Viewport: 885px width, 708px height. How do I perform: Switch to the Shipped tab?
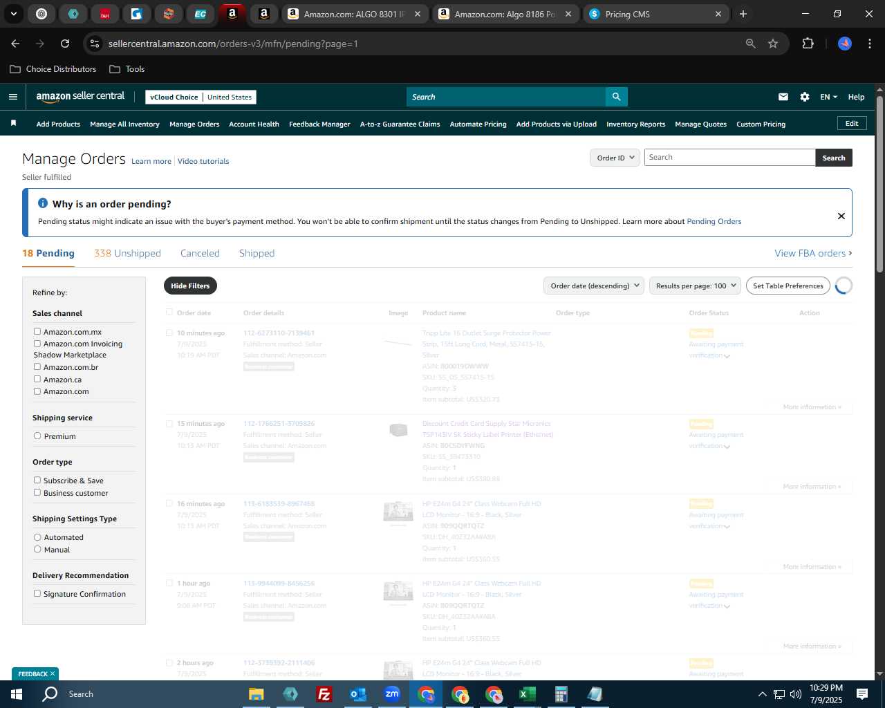[x=257, y=253]
